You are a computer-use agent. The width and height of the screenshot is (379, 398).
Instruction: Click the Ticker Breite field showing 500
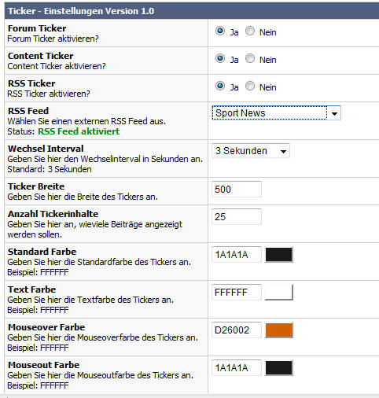pos(237,189)
